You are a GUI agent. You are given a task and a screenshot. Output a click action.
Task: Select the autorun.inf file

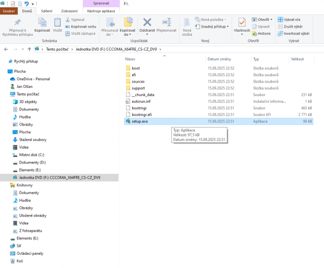point(141,101)
